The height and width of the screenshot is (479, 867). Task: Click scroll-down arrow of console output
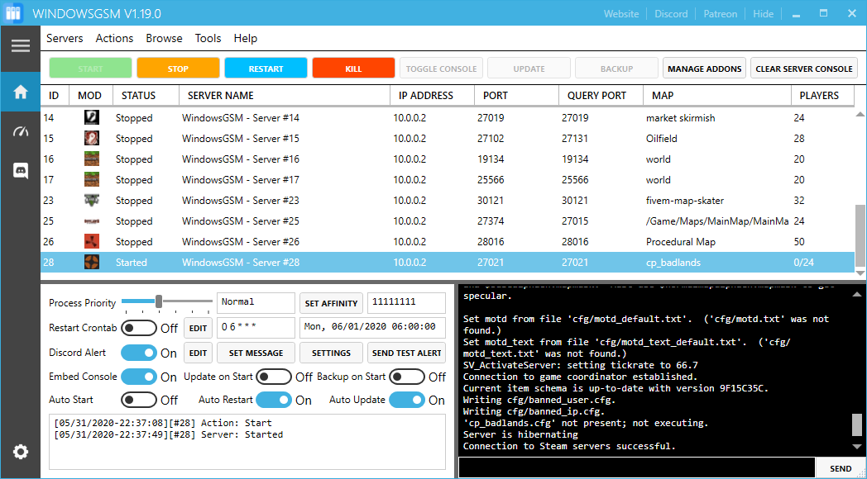[x=857, y=446]
